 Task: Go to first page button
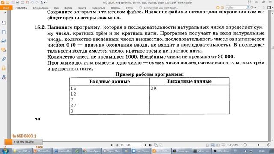point(112,145)
